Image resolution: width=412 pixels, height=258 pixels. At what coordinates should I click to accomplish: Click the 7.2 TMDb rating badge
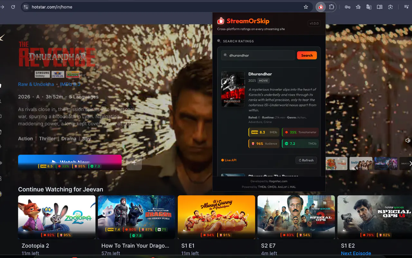pos(300,144)
